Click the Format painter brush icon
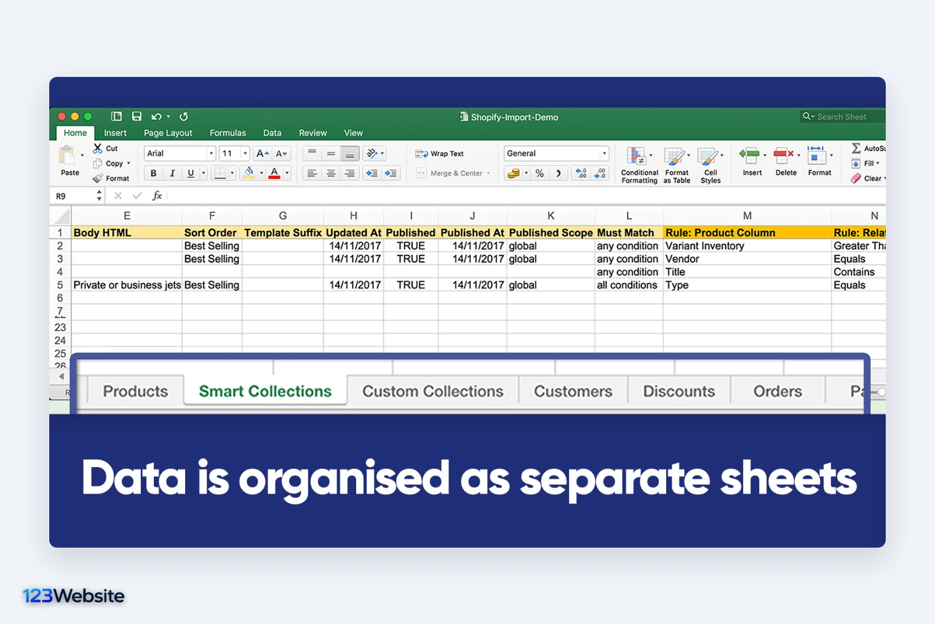This screenshot has height=624, width=935. (98, 178)
